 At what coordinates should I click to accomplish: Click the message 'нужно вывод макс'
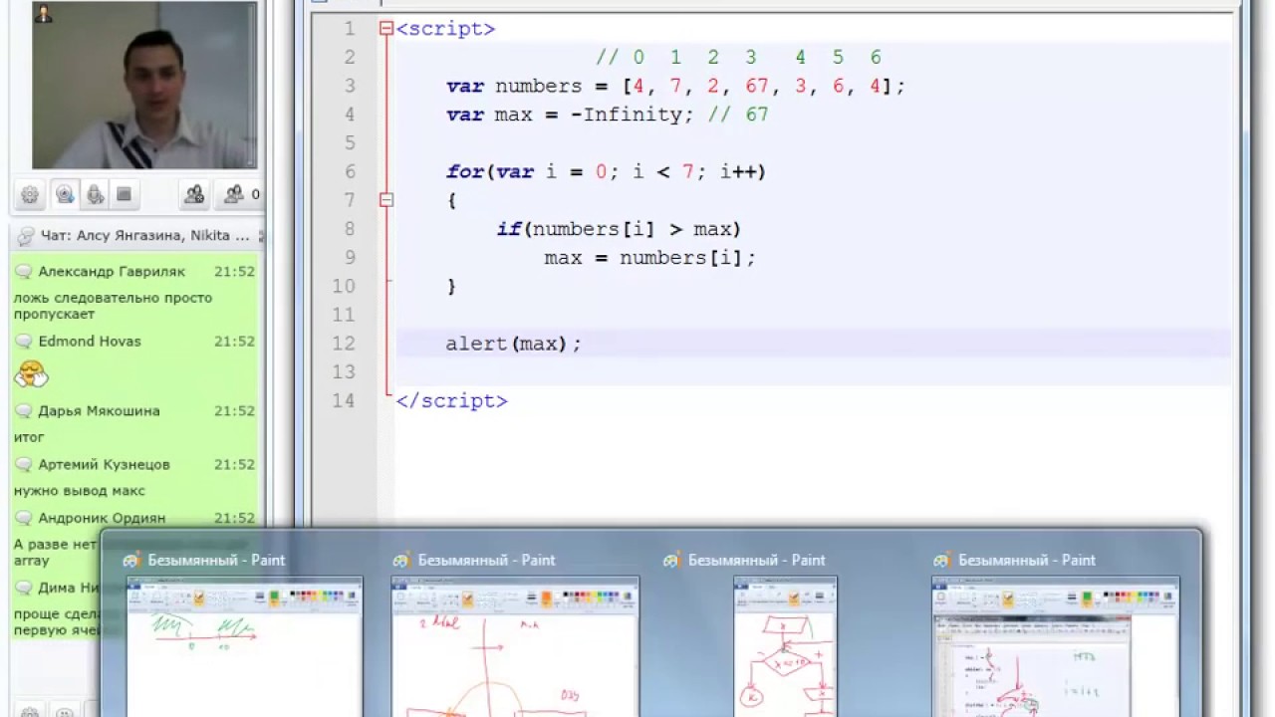[x=80, y=491]
